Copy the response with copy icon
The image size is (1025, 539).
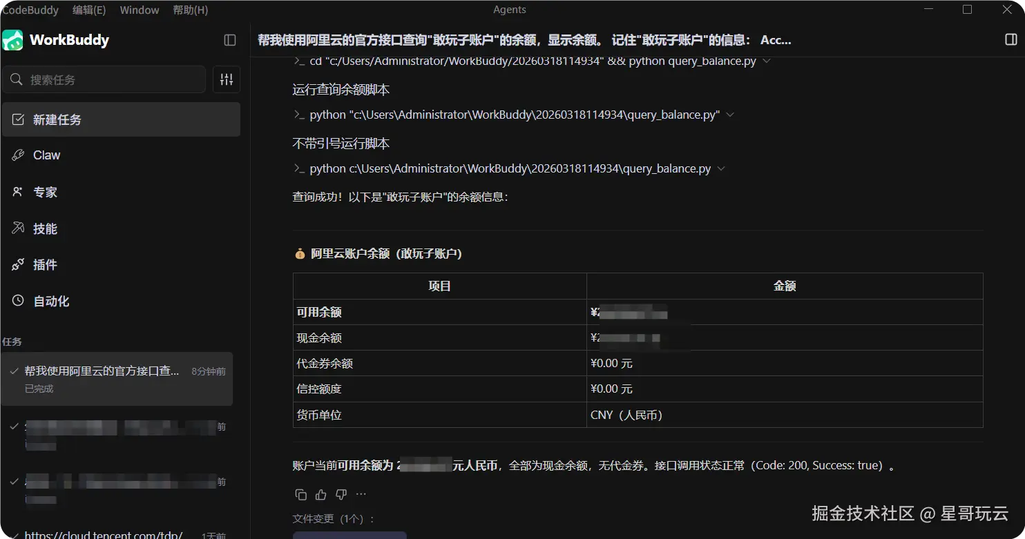300,494
